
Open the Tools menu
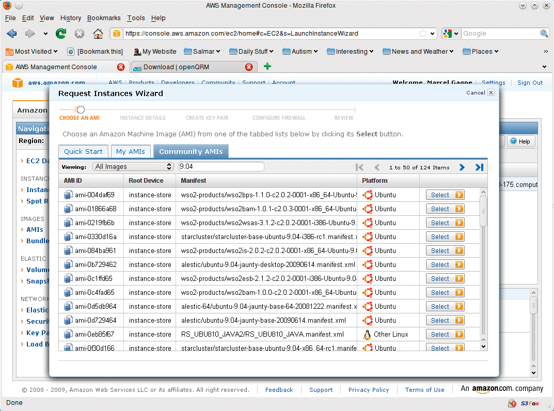point(136,18)
